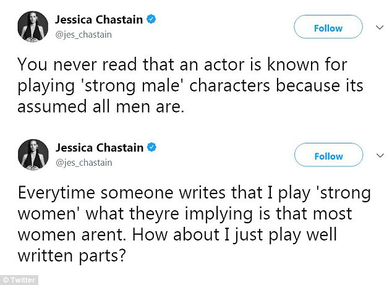The width and height of the screenshot is (392, 285).
Task: Open the profile photo on the 'strong male' tweet
Action: tap(33, 27)
